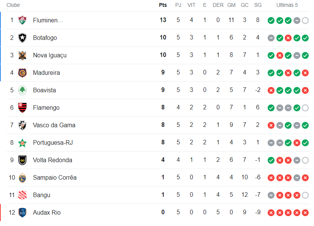This screenshot has width=314, height=226.
Task: Open the Portuguesa-RJ team link
Action: (53, 142)
